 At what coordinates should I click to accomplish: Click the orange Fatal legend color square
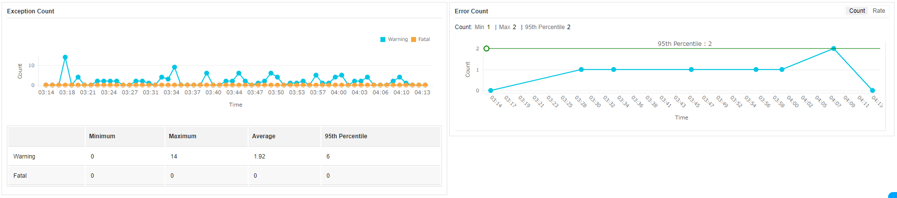[414, 40]
